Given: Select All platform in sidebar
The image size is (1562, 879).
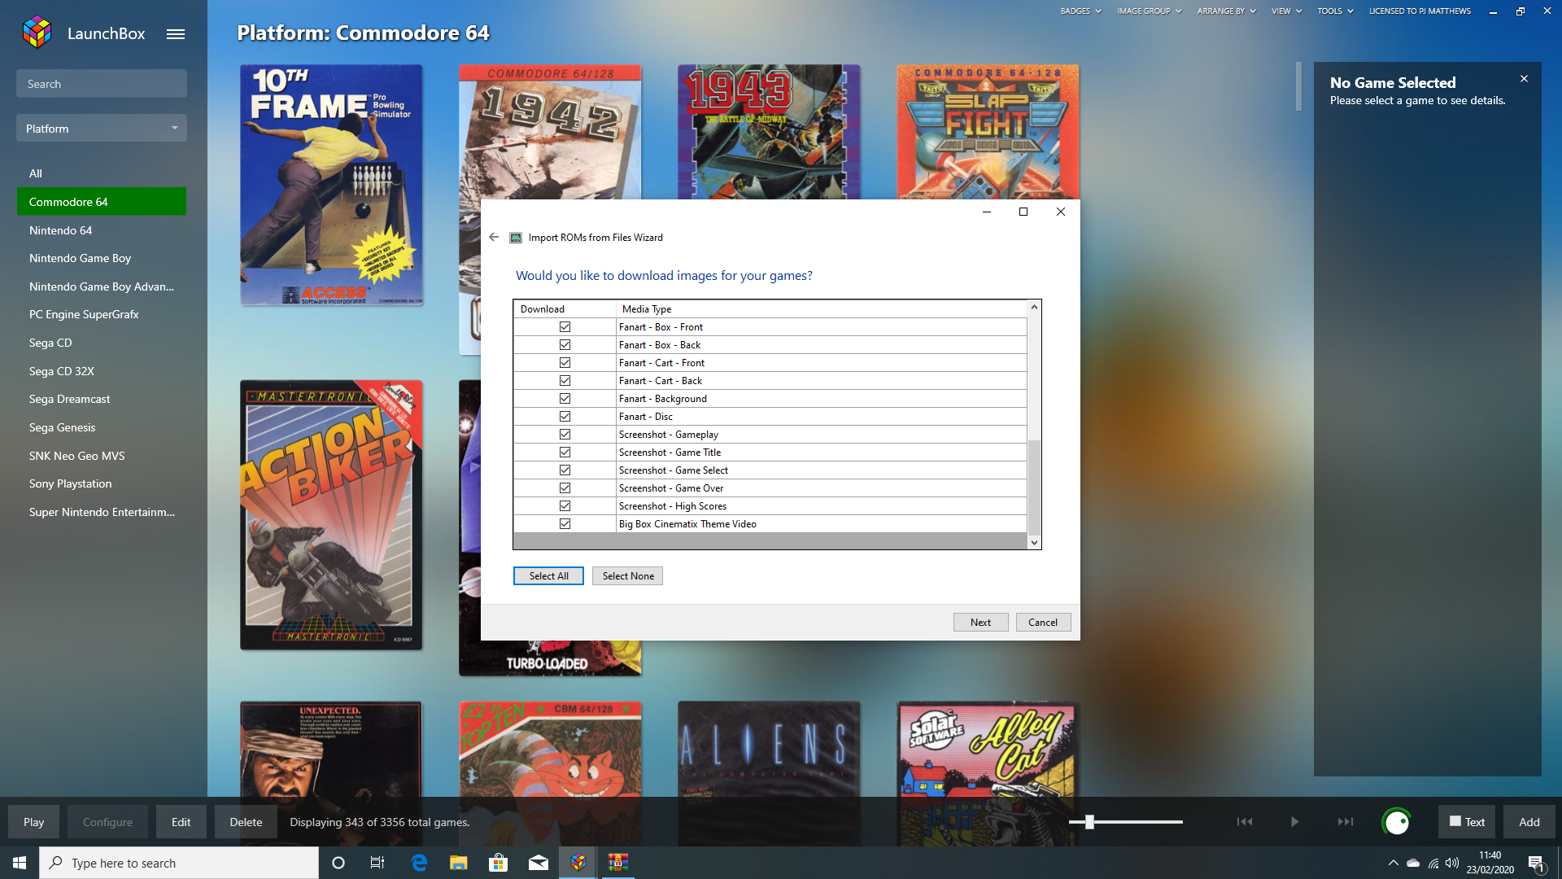Looking at the screenshot, I should coord(102,173).
